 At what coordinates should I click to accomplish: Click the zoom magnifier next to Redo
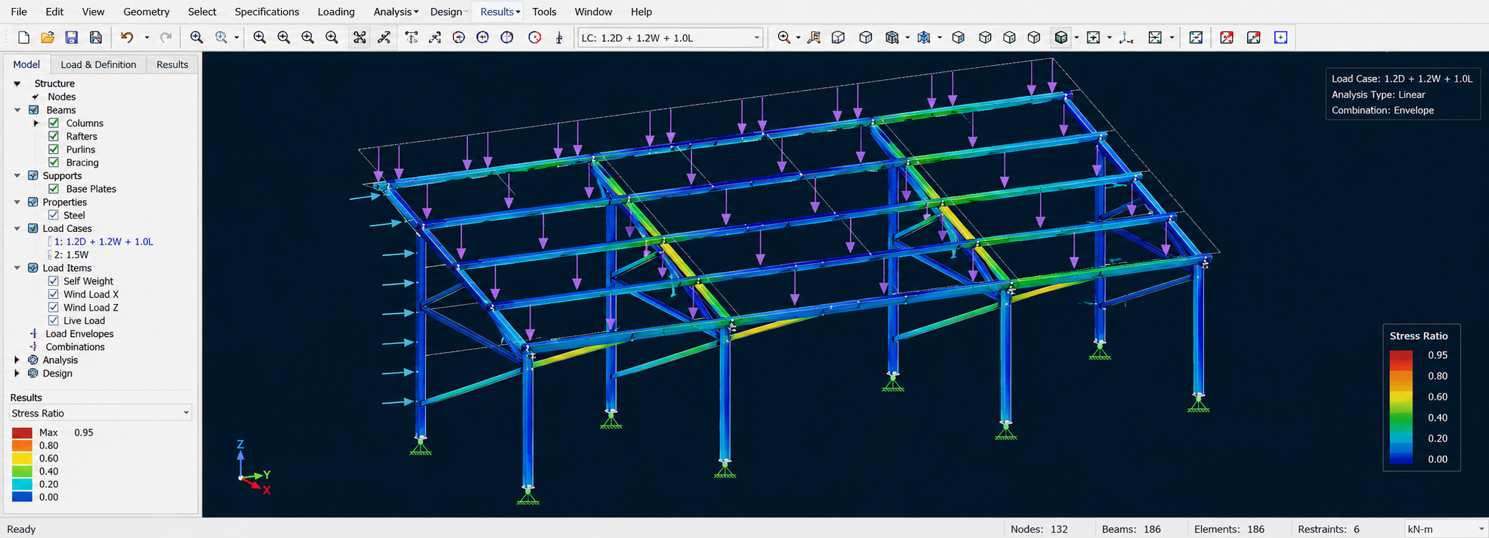pyautogui.click(x=196, y=38)
